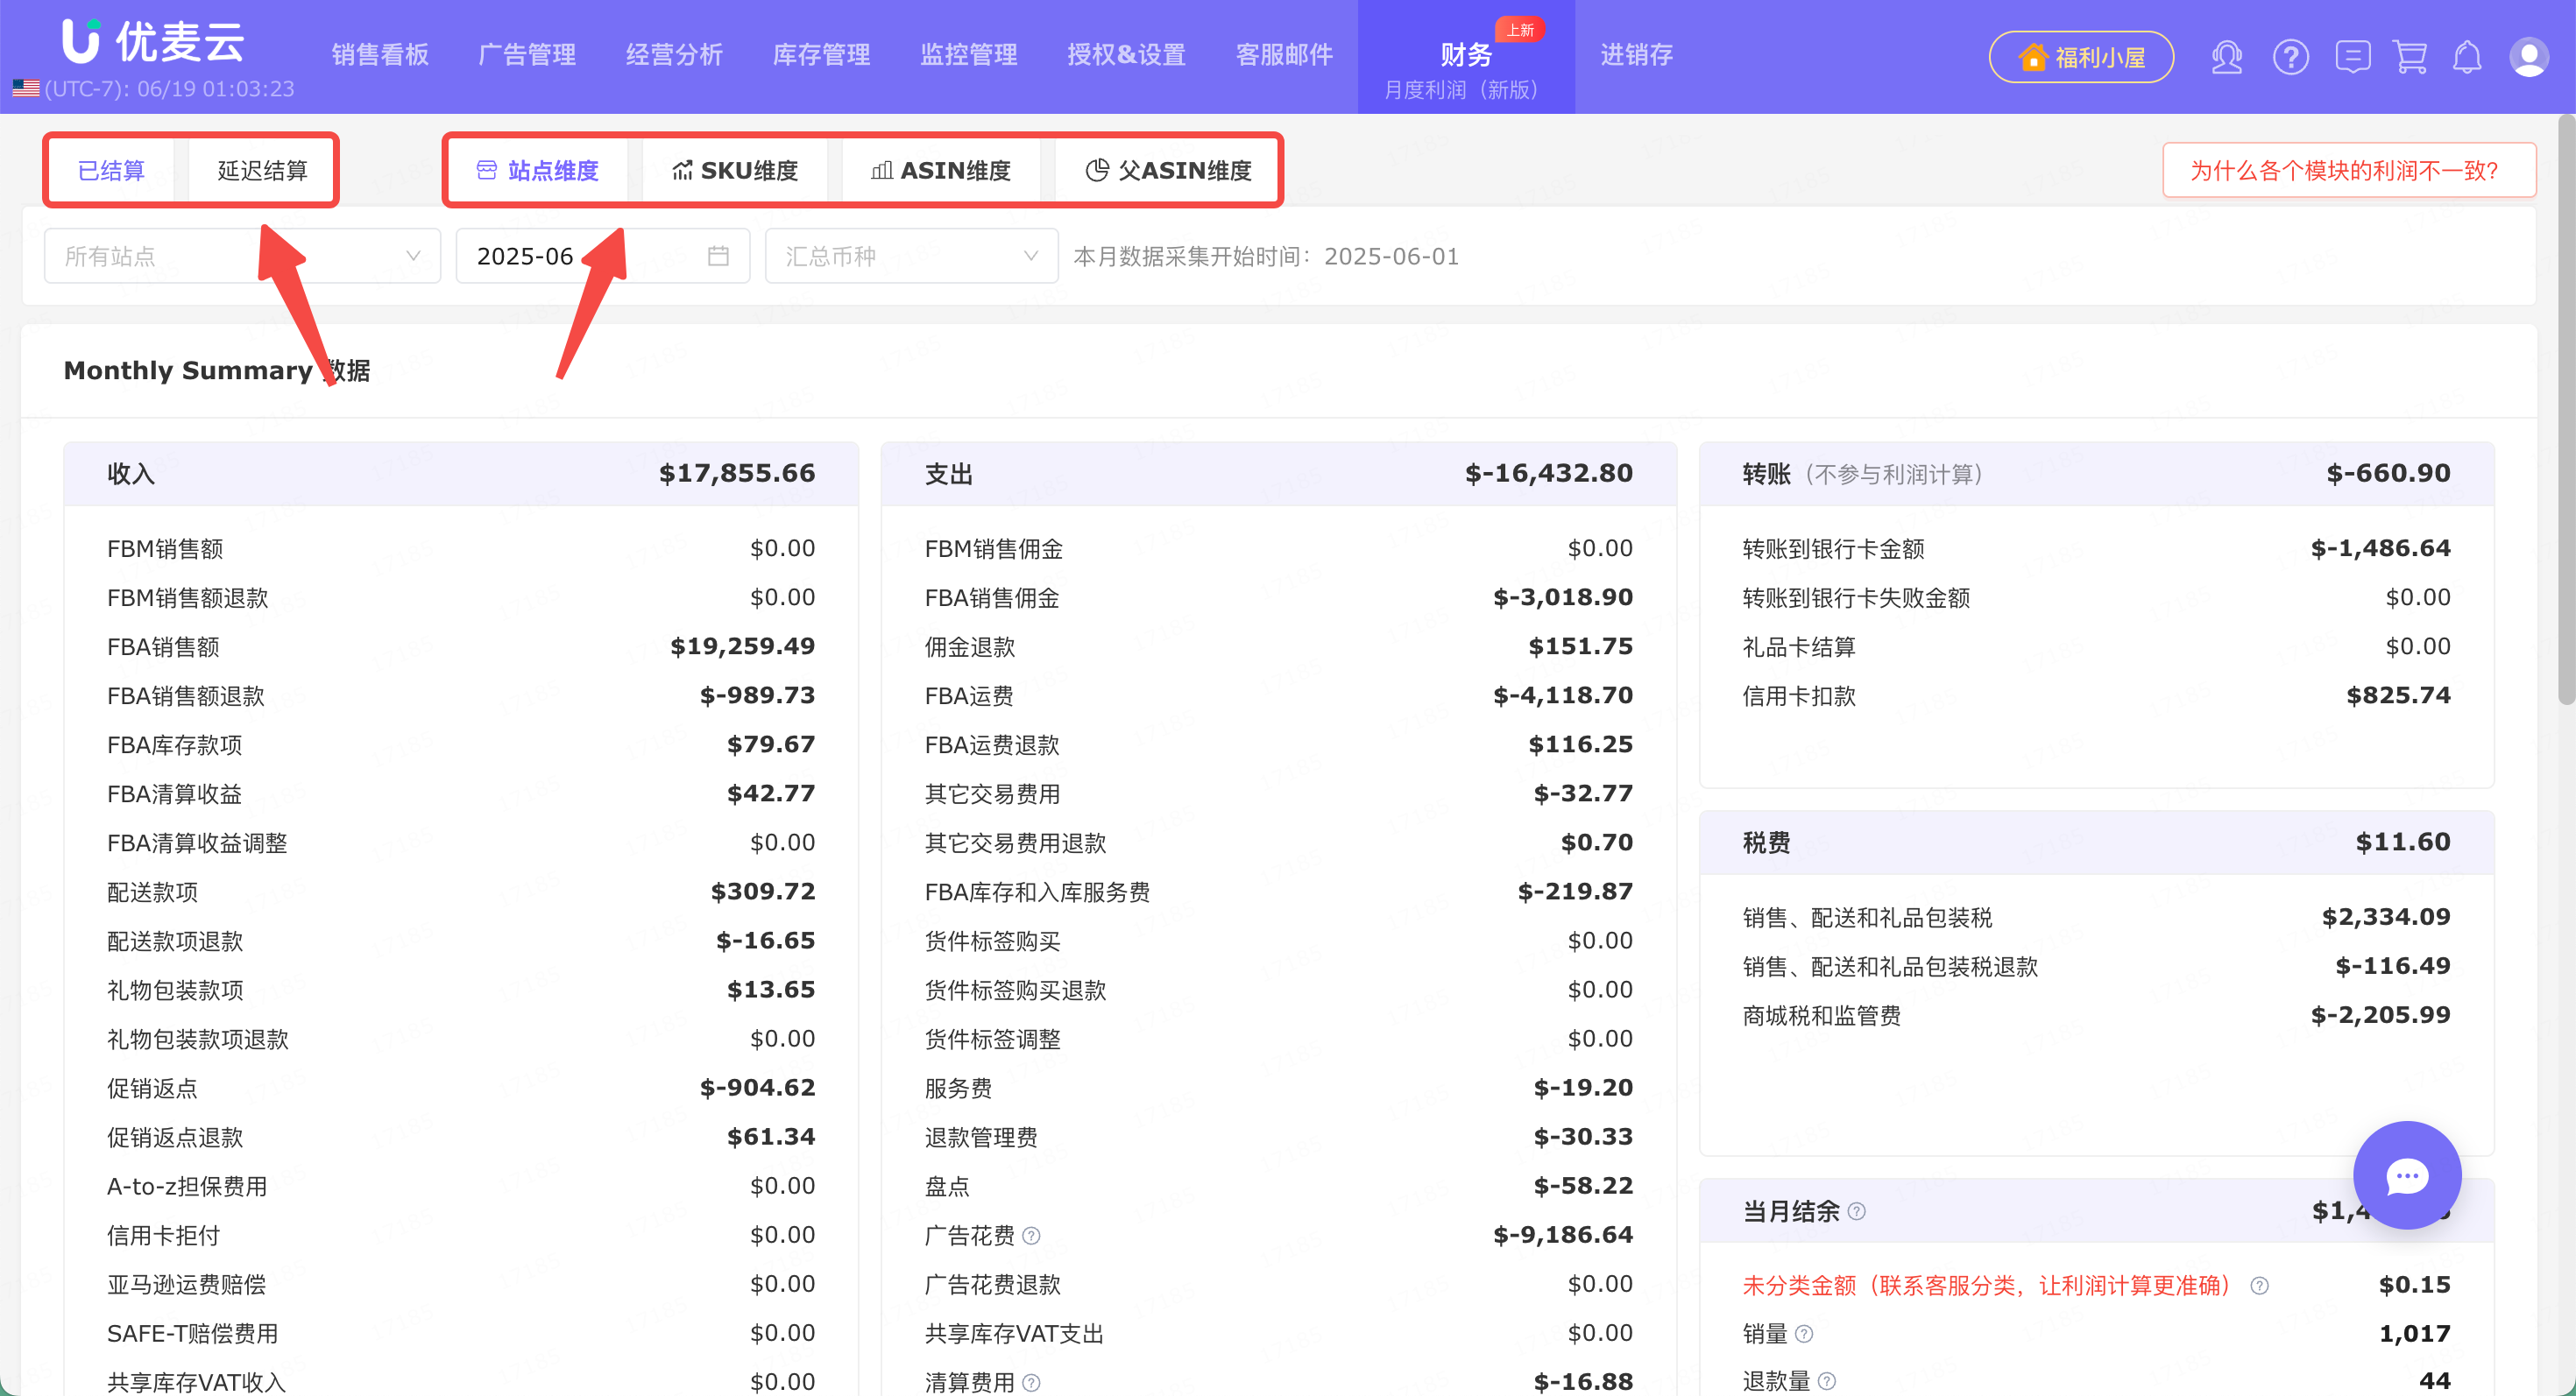
Task: Click the 优麦云 logo
Action: click(153, 42)
